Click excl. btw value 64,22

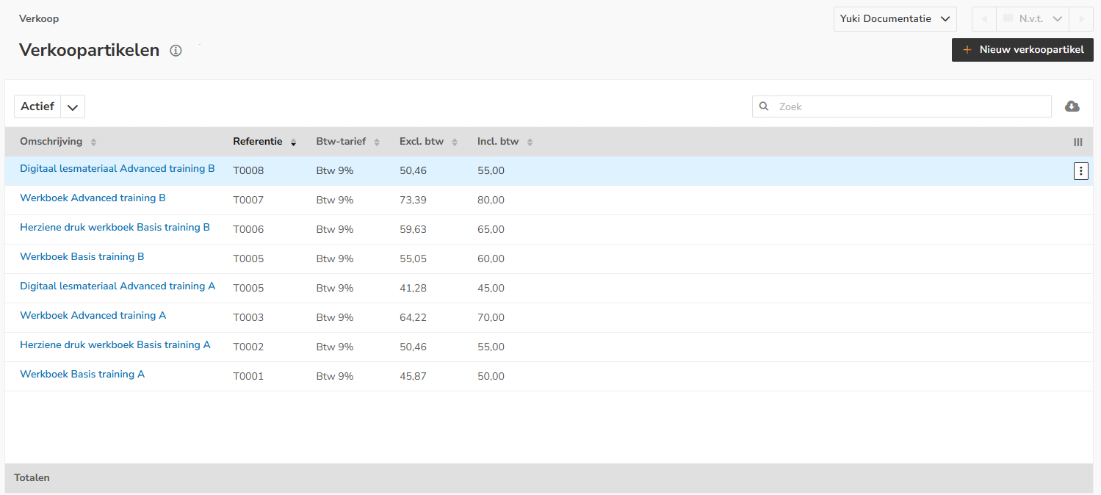pos(413,318)
